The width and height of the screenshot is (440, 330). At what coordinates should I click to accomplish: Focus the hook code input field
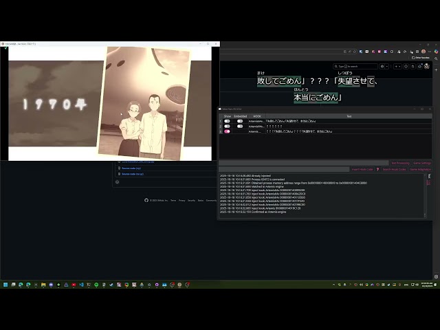284,170
